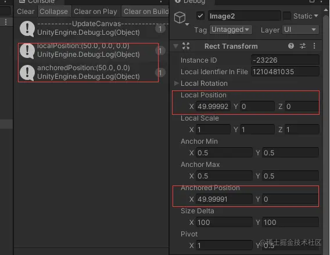Click the GameObject cube icon in Inspector
The height and width of the screenshot is (255, 330).
pyautogui.click(x=180, y=17)
